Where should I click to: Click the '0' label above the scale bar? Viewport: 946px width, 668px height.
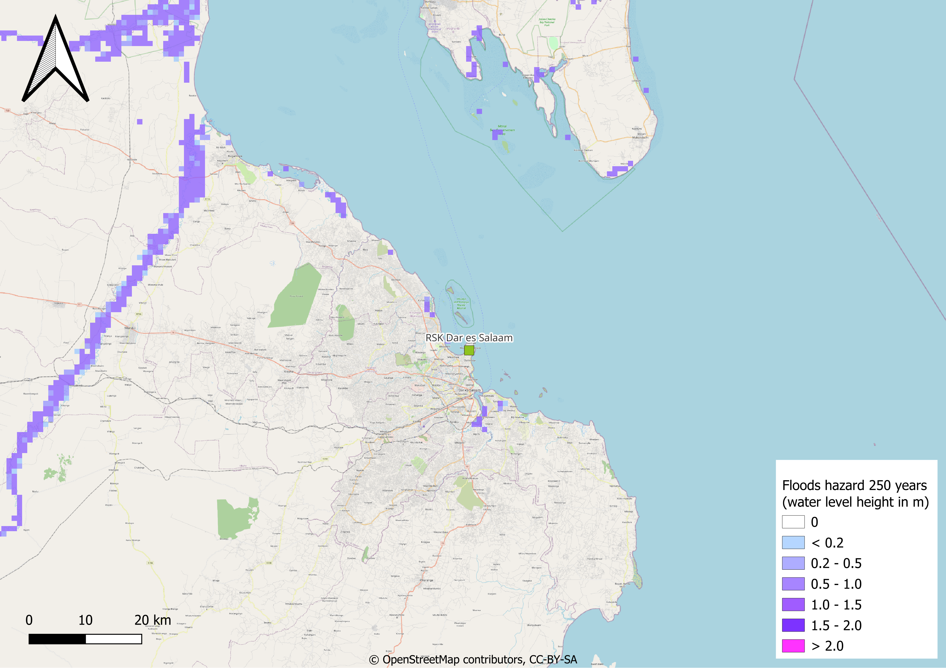tap(29, 620)
